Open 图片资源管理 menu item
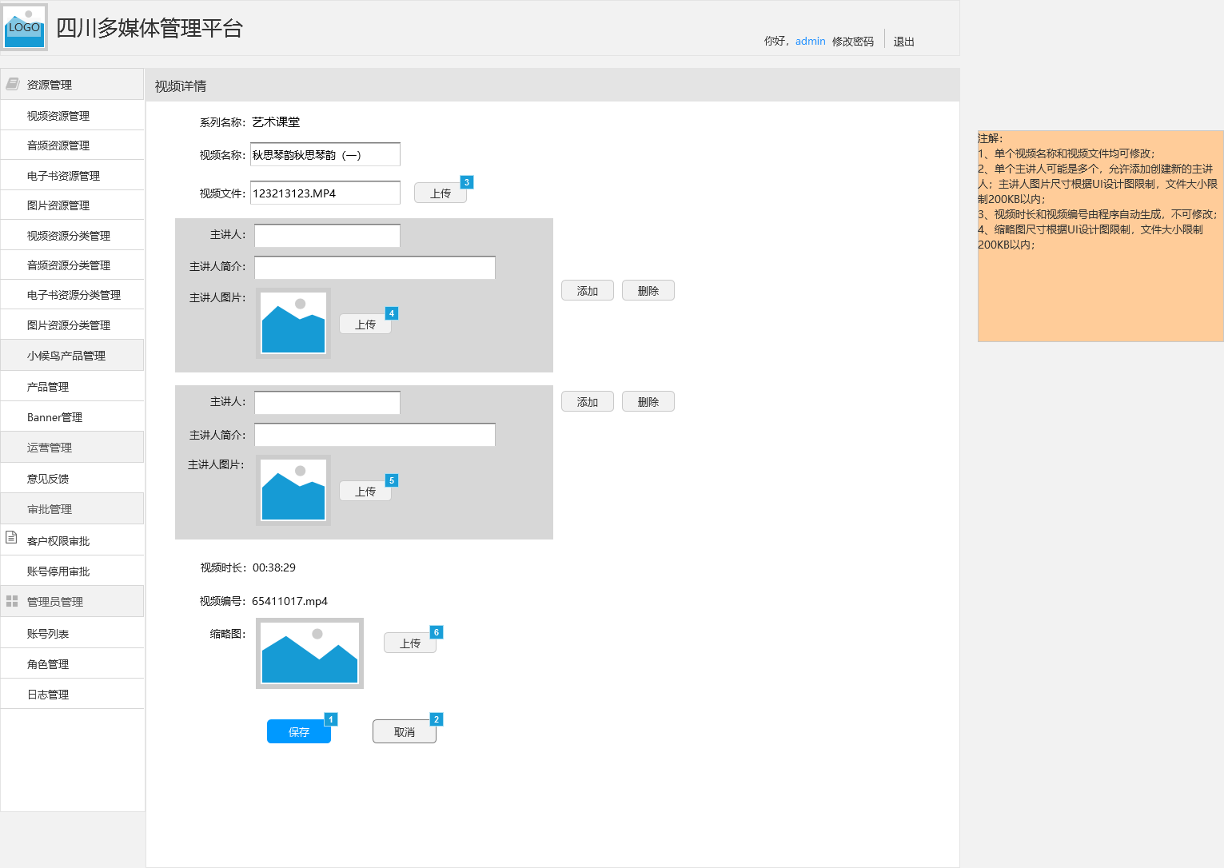 pos(72,205)
